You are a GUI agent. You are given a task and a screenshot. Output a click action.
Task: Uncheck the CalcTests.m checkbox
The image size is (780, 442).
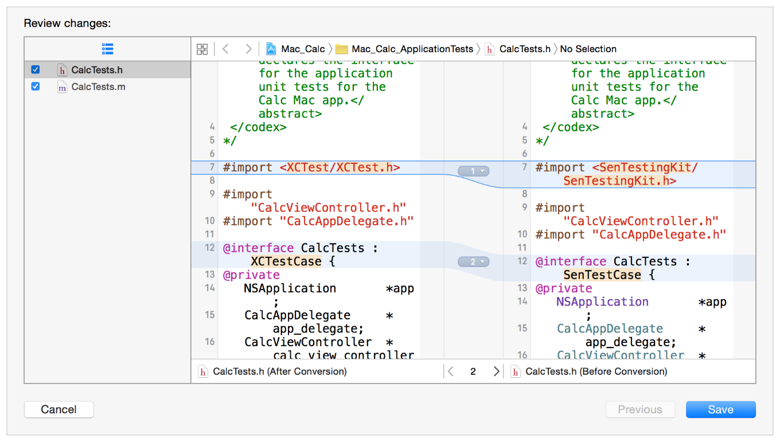(36, 87)
